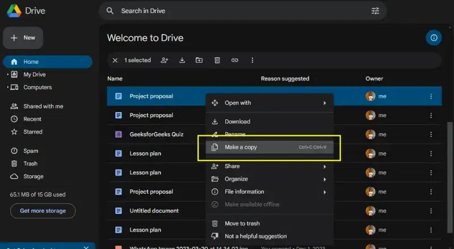Click the search magnifier icon
The width and height of the screenshot is (454, 249).
coord(110,11)
